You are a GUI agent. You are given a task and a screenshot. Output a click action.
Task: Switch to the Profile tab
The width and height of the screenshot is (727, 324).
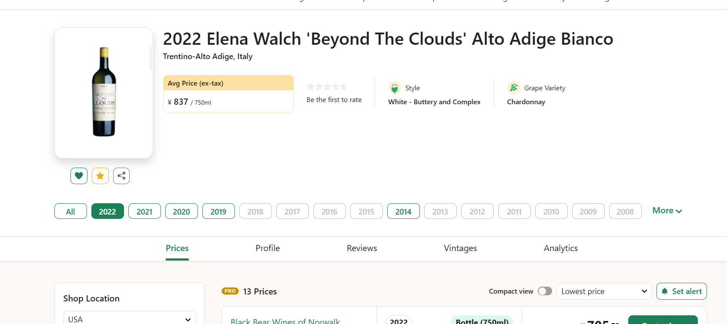[268, 248]
